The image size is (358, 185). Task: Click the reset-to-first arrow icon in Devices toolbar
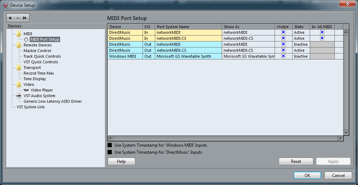25,18
